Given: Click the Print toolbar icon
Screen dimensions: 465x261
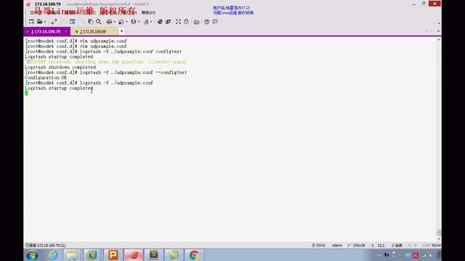Looking at the screenshot, I should click(109, 22).
